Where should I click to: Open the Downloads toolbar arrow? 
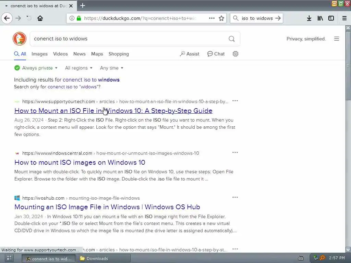coord(309,18)
